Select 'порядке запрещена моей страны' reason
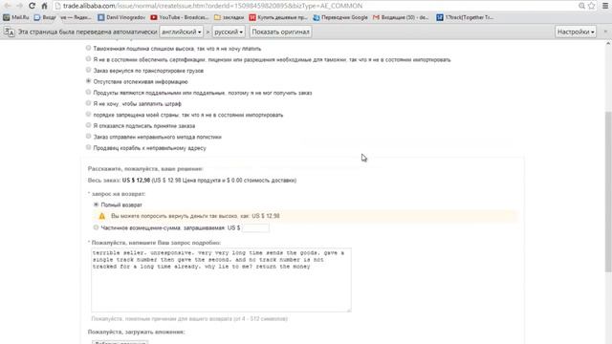 point(89,115)
